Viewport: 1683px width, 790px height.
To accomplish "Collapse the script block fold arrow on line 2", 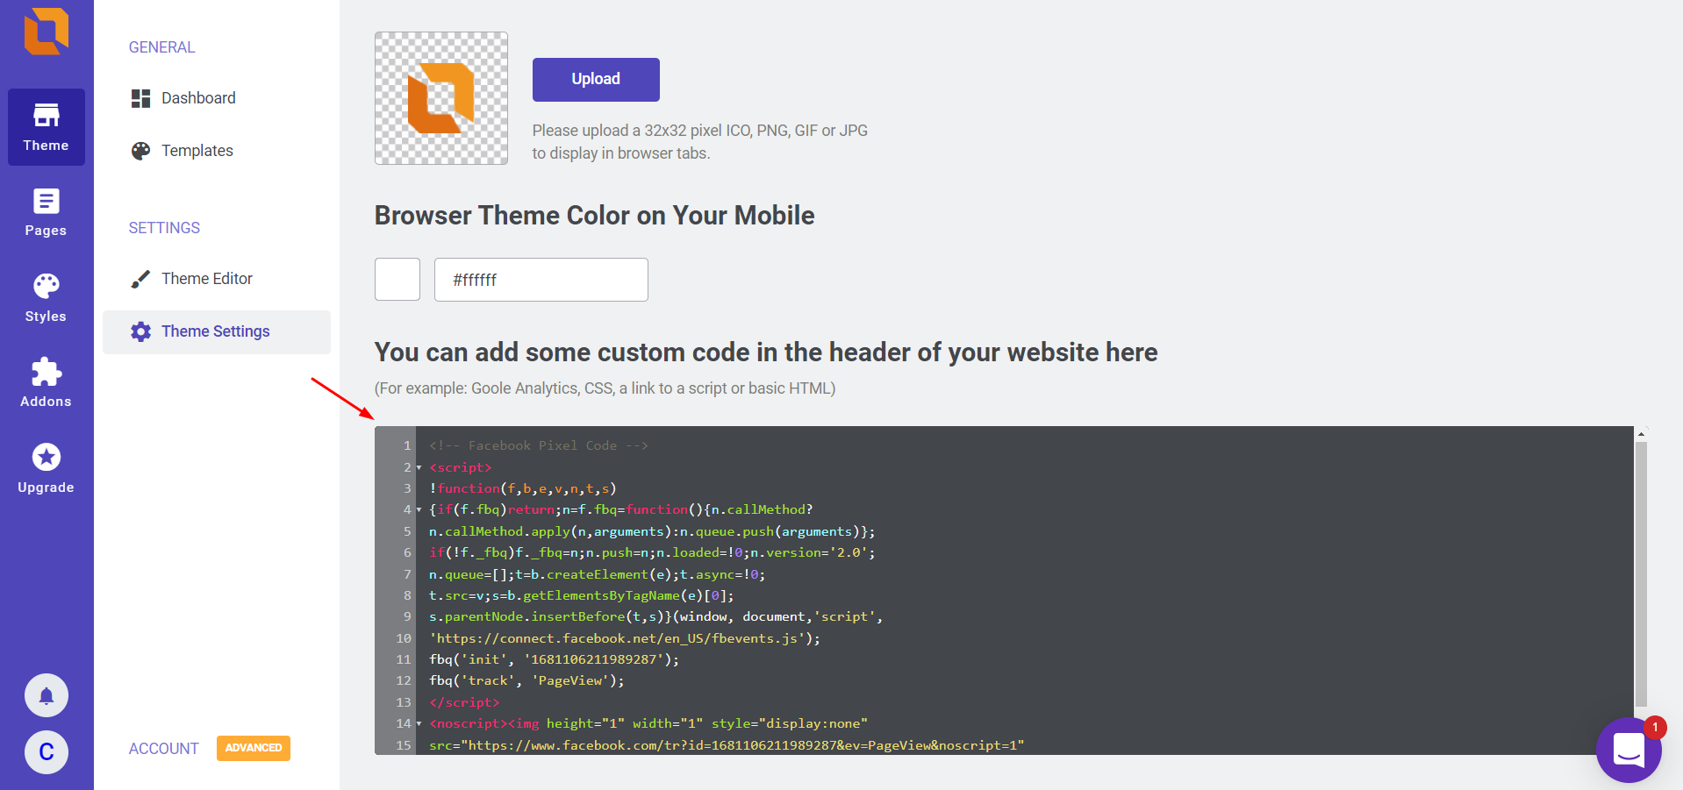I will (x=419, y=468).
